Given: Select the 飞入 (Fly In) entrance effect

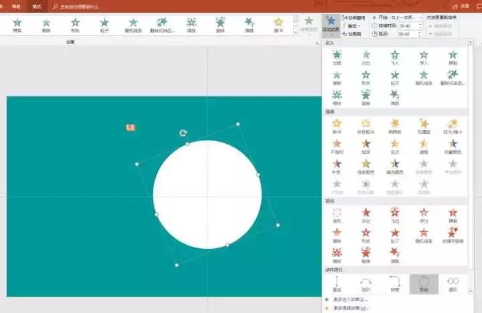Looking at the screenshot, I should click(x=395, y=56).
